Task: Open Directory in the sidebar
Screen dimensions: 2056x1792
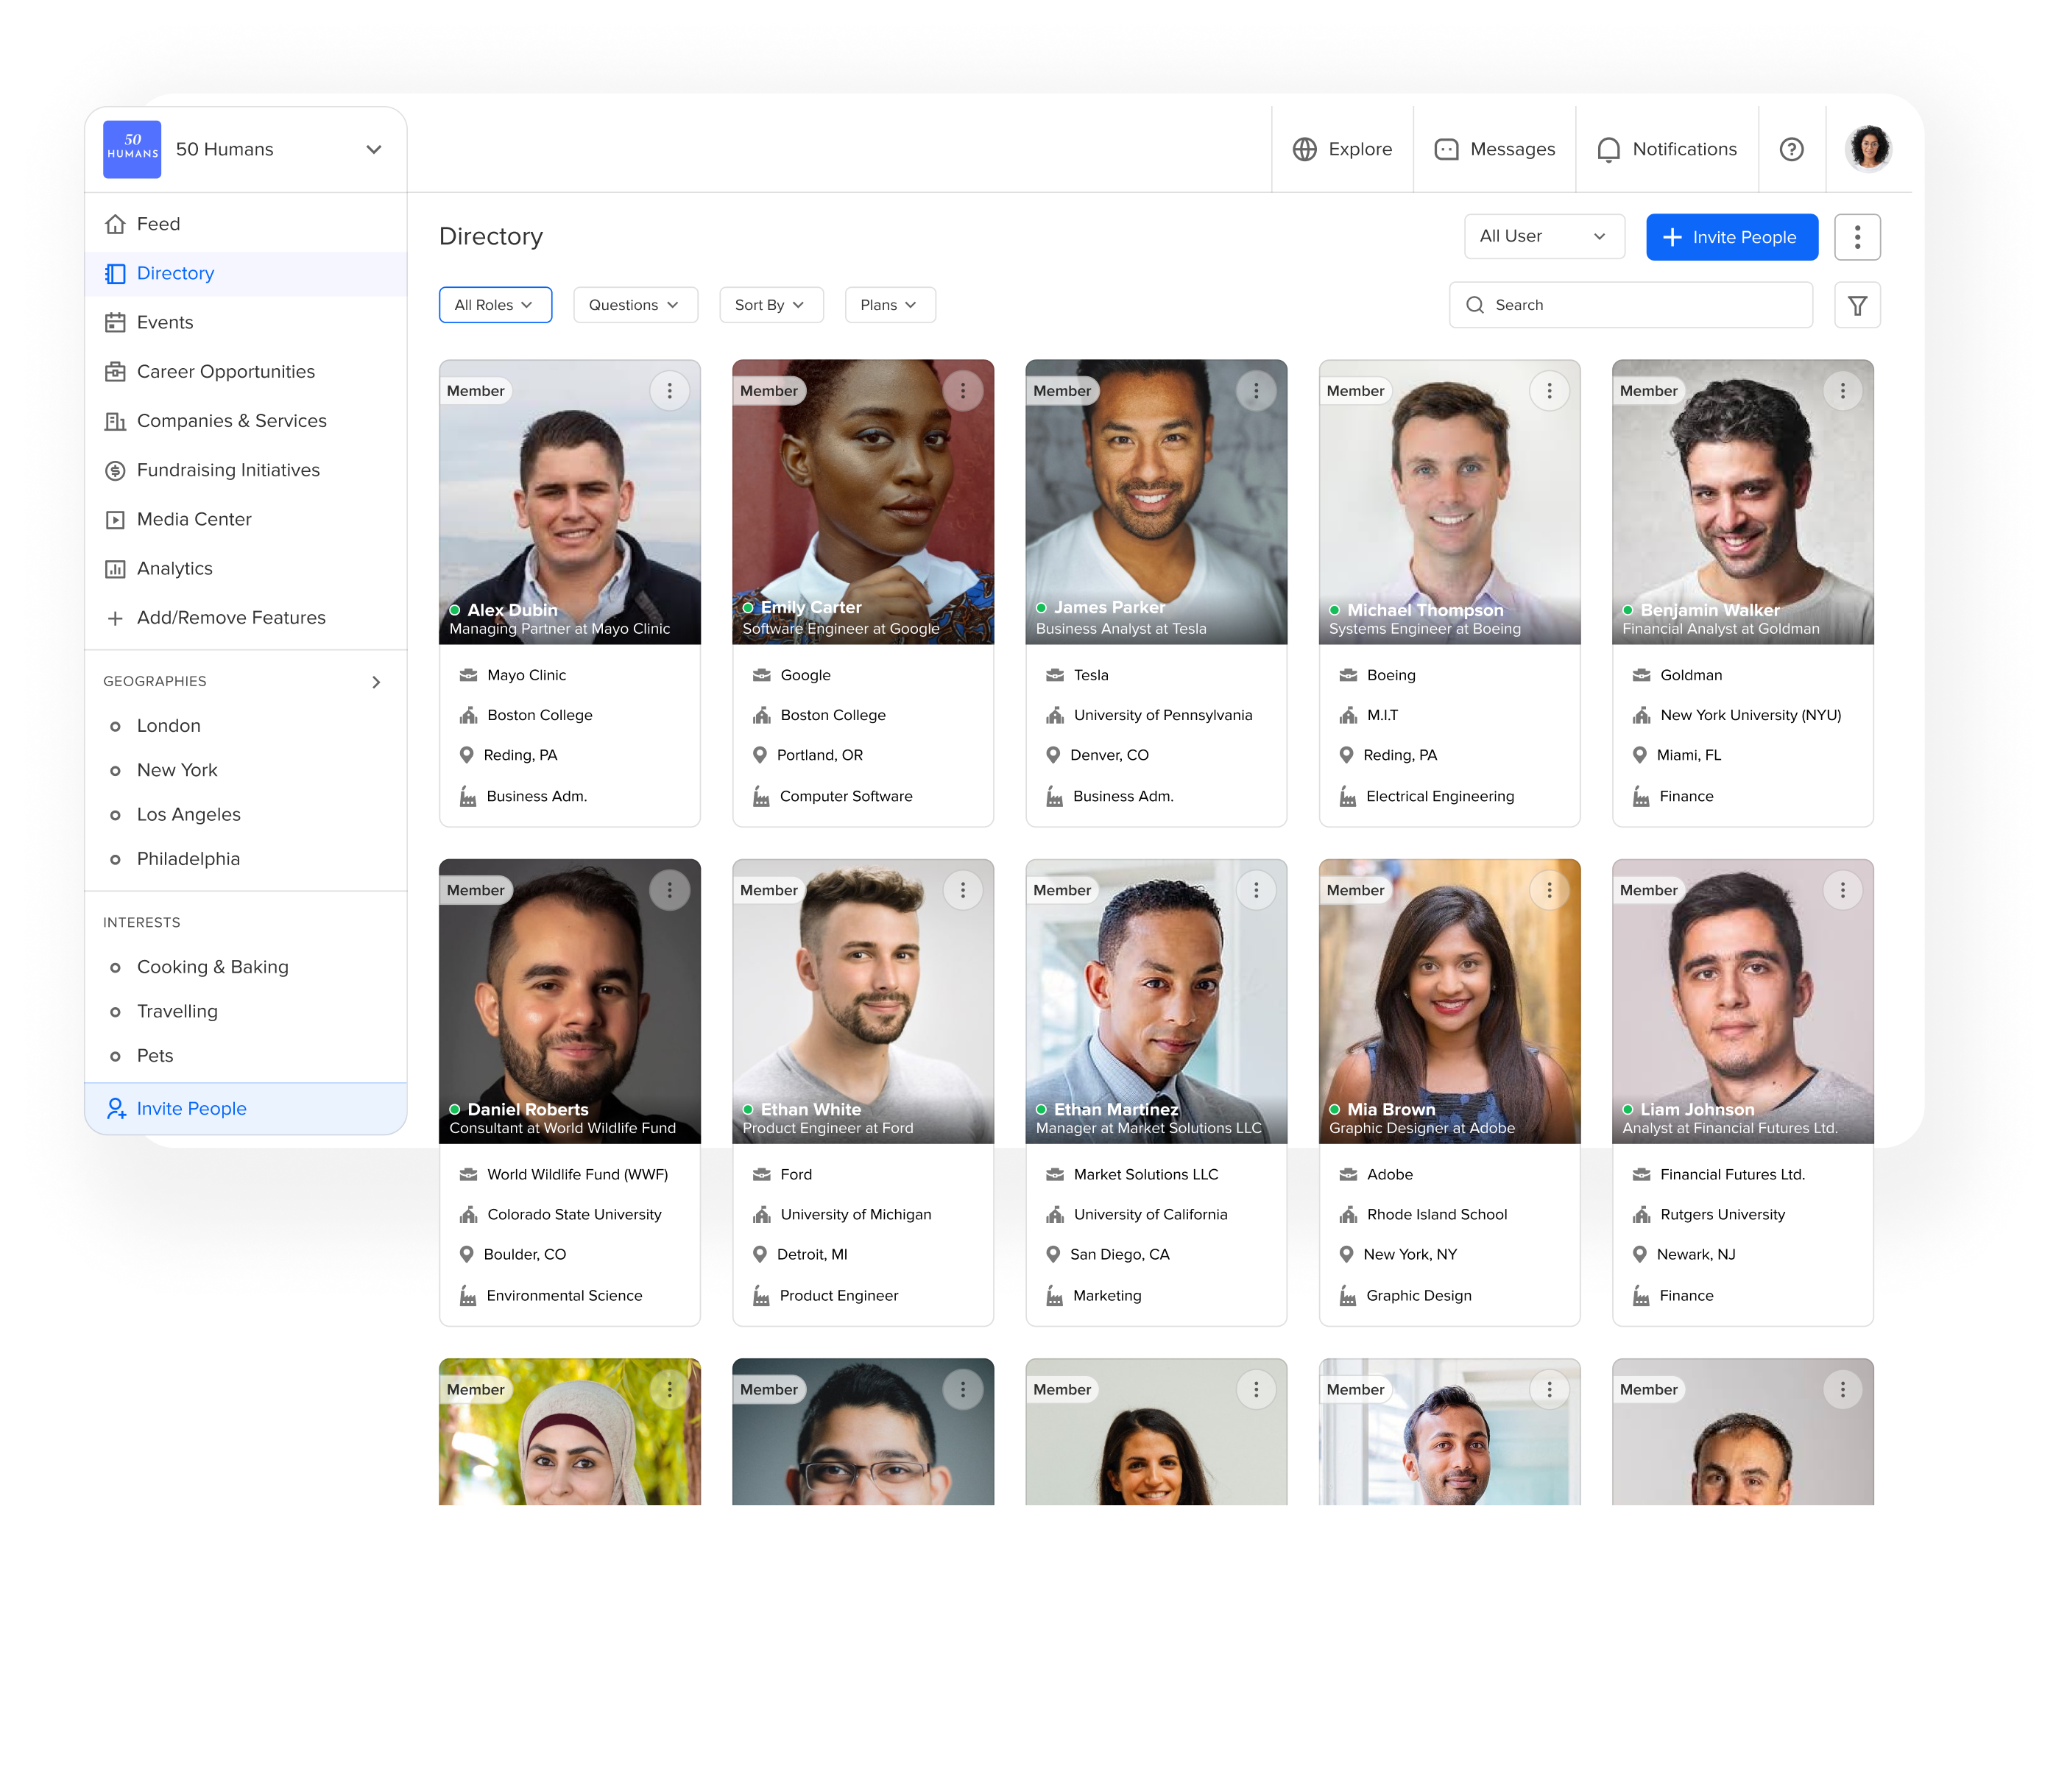Action: [x=245, y=273]
